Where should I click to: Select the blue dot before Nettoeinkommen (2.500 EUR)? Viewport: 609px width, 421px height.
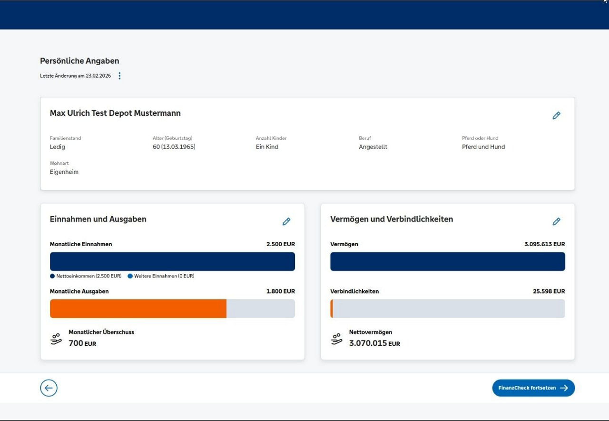coord(52,276)
